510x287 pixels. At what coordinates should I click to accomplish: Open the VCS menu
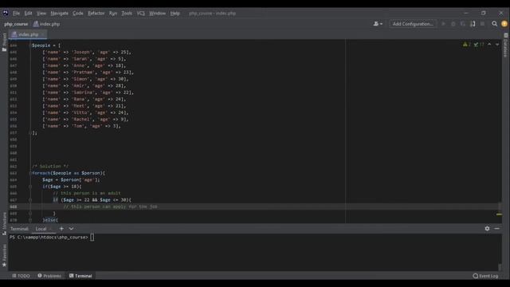pyautogui.click(x=140, y=14)
